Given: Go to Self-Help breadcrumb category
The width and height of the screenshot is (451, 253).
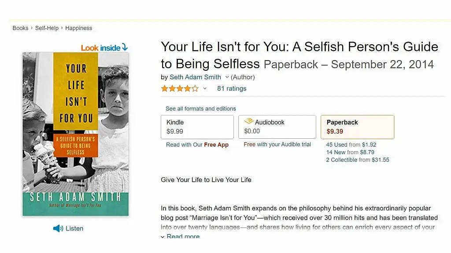Looking at the screenshot, I should coord(47,28).
